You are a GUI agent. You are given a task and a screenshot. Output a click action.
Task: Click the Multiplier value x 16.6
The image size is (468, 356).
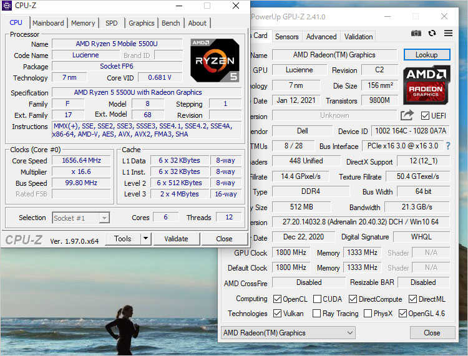point(81,171)
